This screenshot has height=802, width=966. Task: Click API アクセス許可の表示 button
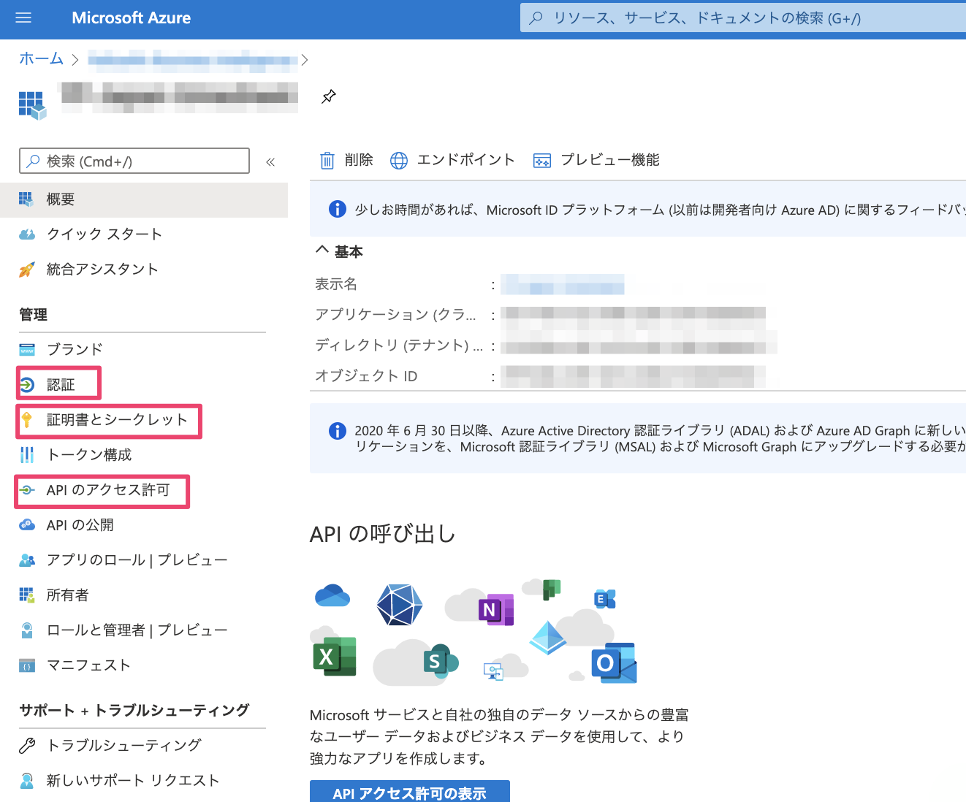[410, 792]
